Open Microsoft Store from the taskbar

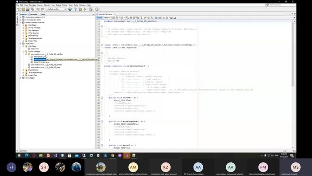click(x=69, y=155)
